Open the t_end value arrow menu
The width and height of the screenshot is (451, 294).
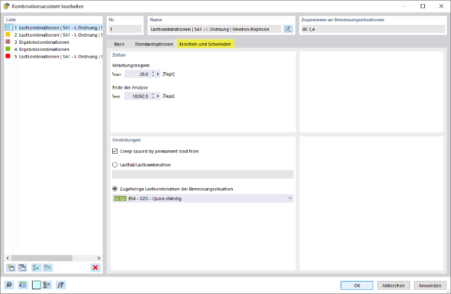(158, 96)
